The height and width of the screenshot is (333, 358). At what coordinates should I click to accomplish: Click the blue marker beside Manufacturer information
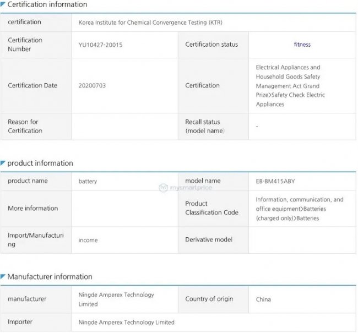[3, 276]
